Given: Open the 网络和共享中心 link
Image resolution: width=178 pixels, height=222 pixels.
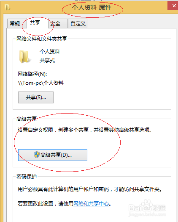Looking at the screenshot, I should [x=92, y=204].
